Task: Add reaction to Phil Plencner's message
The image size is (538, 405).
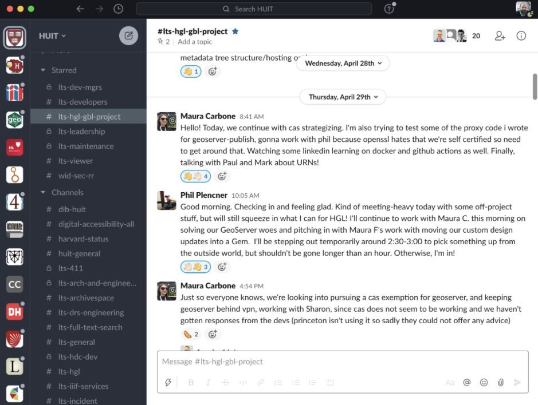Action: [222, 267]
